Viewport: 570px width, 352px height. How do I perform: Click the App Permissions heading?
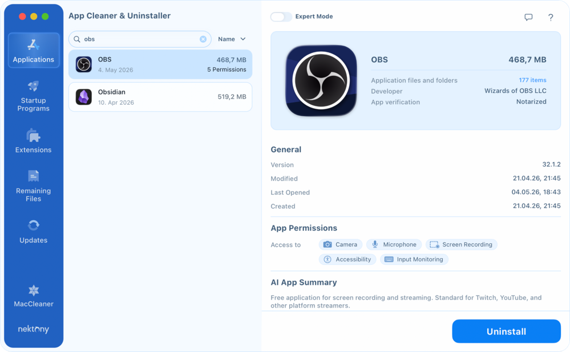[304, 228]
